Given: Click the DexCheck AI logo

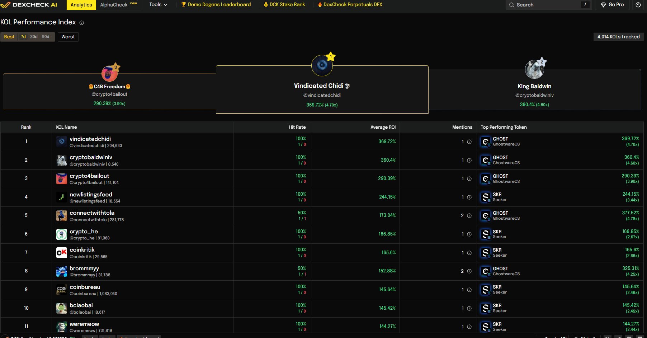Looking at the screenshot, I should click(x=29, y=5).
